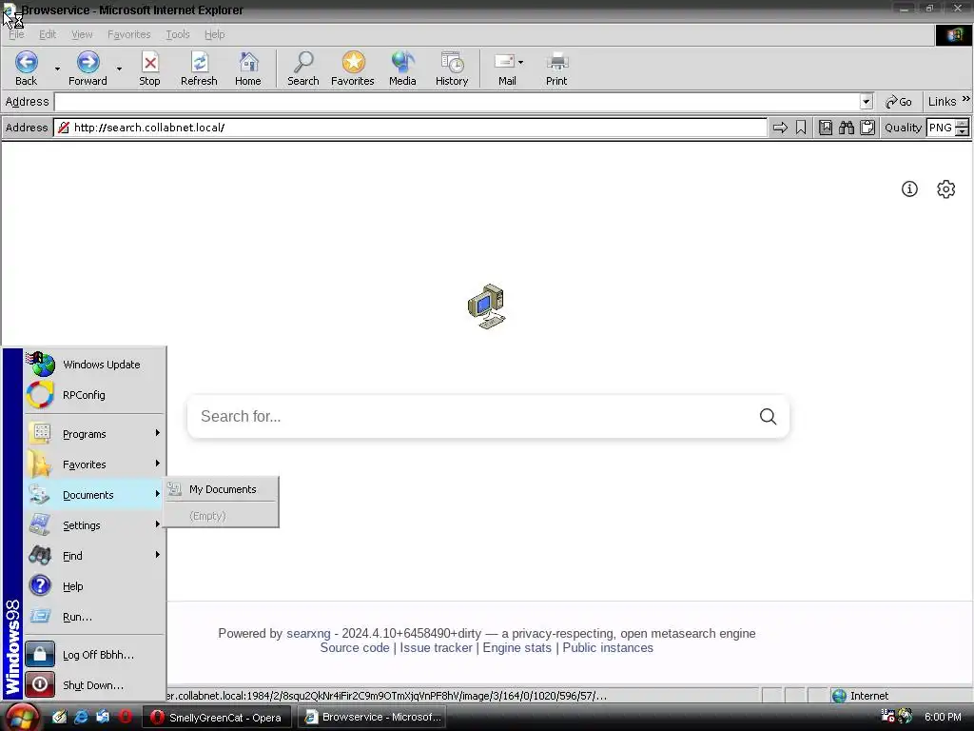This screenshot has height=731, width=974.
Task: Open the upper Address bar dropdown arrow
Action: (x=866, y=101)
